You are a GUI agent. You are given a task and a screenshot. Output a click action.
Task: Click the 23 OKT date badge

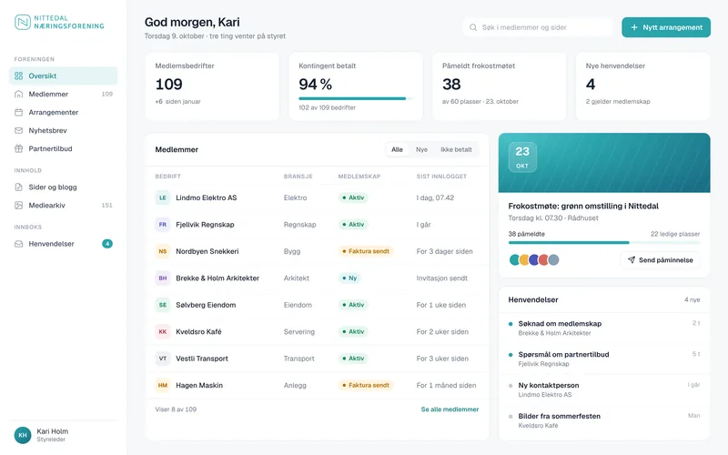(522, 157)
